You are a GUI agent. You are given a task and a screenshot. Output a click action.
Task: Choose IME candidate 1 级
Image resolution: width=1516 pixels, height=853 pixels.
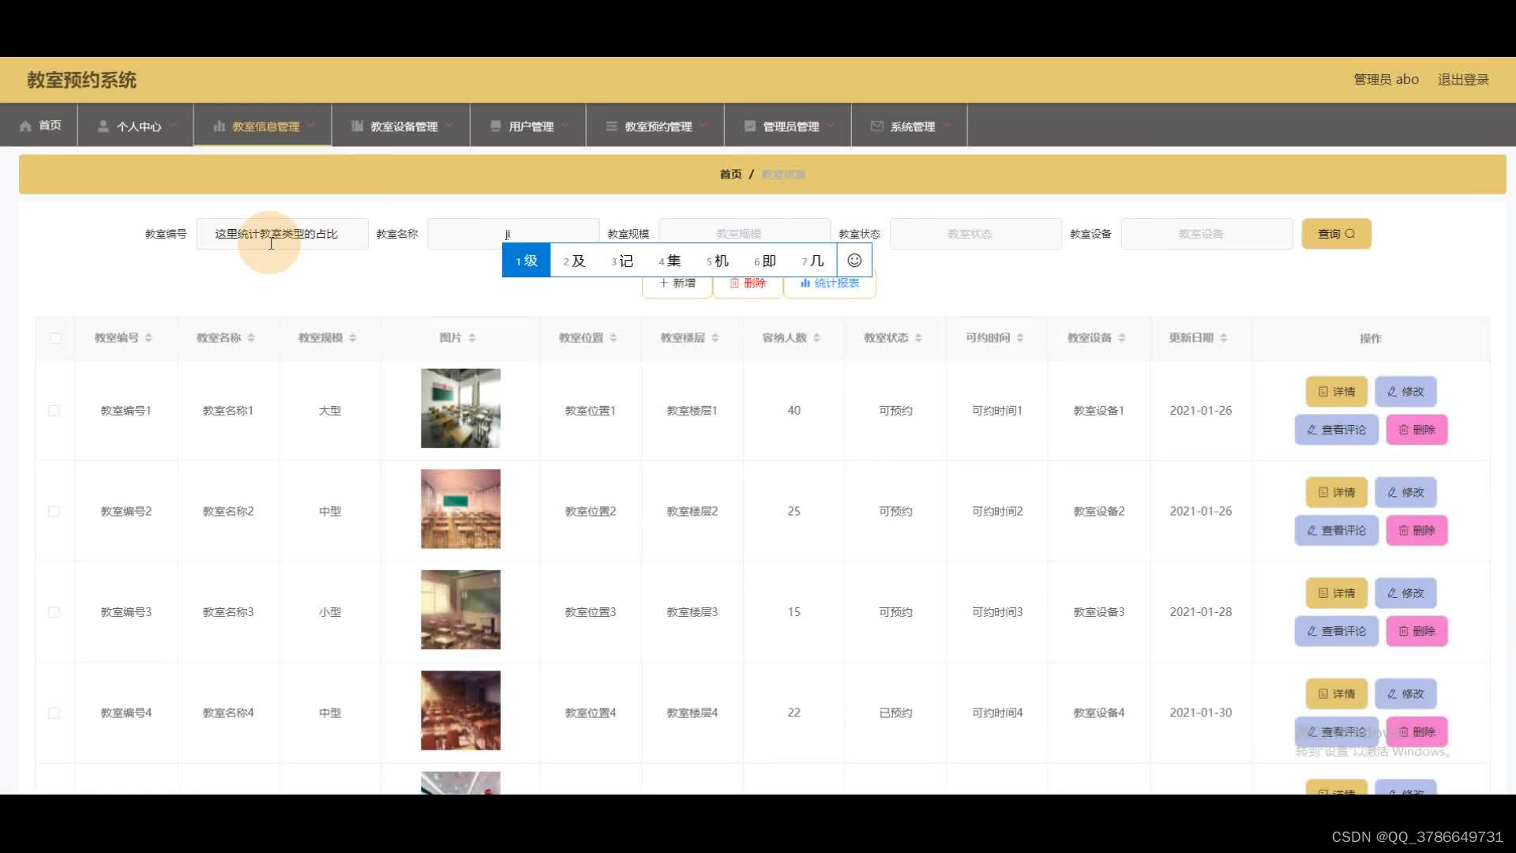point(527,261)
